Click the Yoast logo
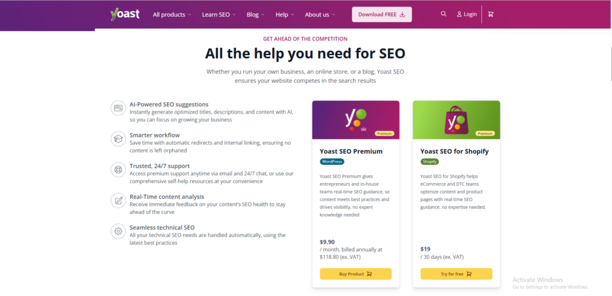The image size is (612, 296). [125, 14]
